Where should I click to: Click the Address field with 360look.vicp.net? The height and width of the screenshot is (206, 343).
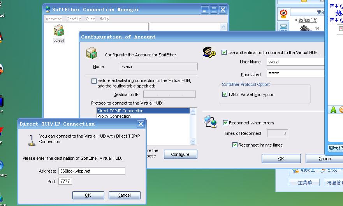[x=91, y=171]
